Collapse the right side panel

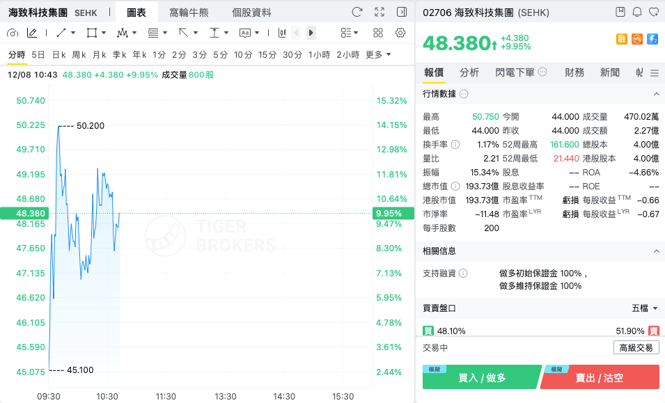402,12
